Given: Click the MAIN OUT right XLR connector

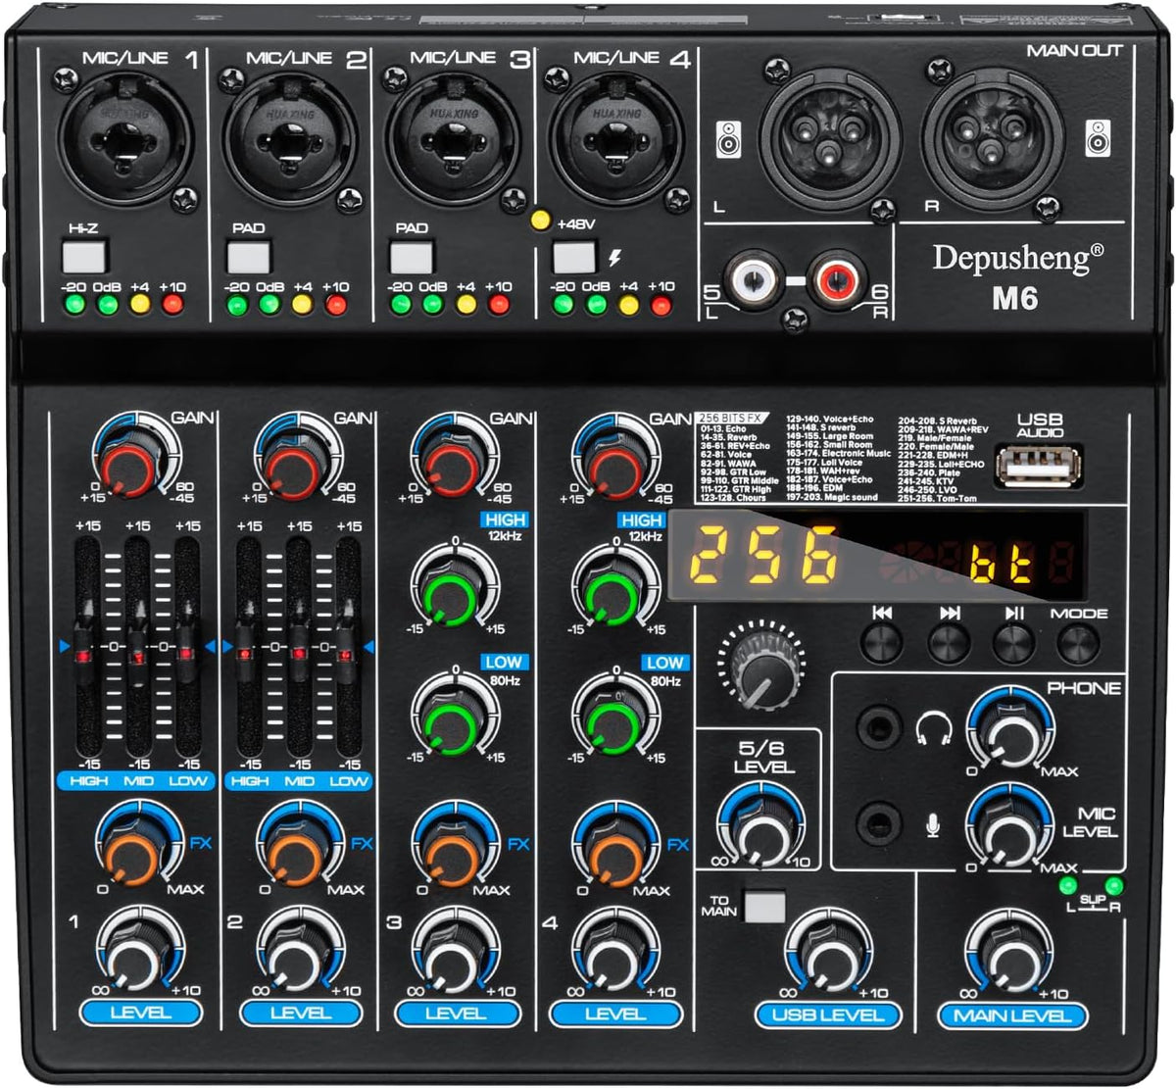Looking at the screenshot, I should pos(993,135).
